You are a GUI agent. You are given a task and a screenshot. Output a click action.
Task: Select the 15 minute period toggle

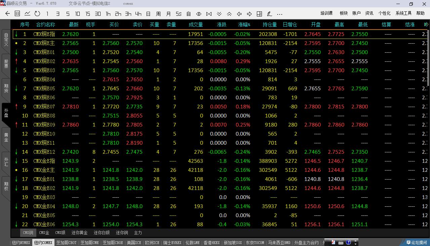pyautogui.click(x=88, y=14)
